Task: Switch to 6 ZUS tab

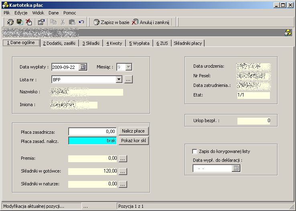Action: 162,43
